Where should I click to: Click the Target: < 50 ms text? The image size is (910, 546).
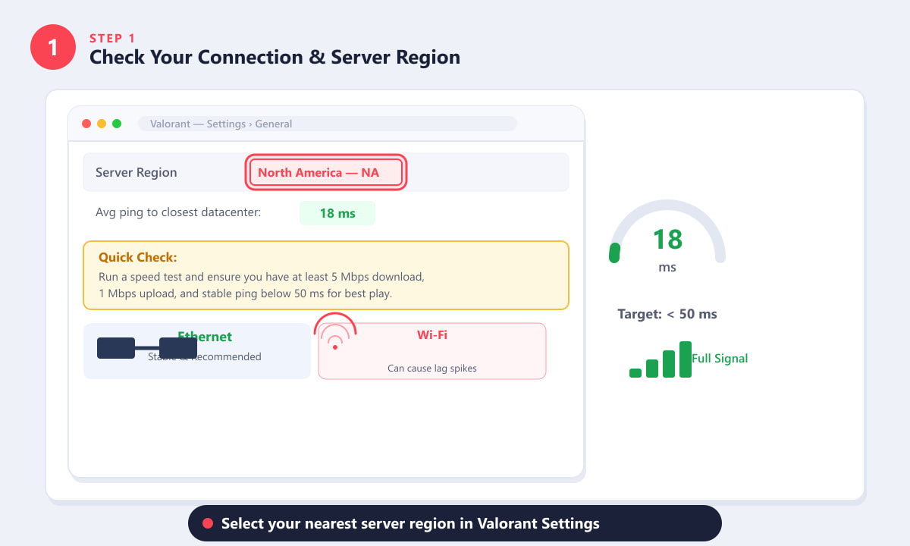click(x=667, y=314)
